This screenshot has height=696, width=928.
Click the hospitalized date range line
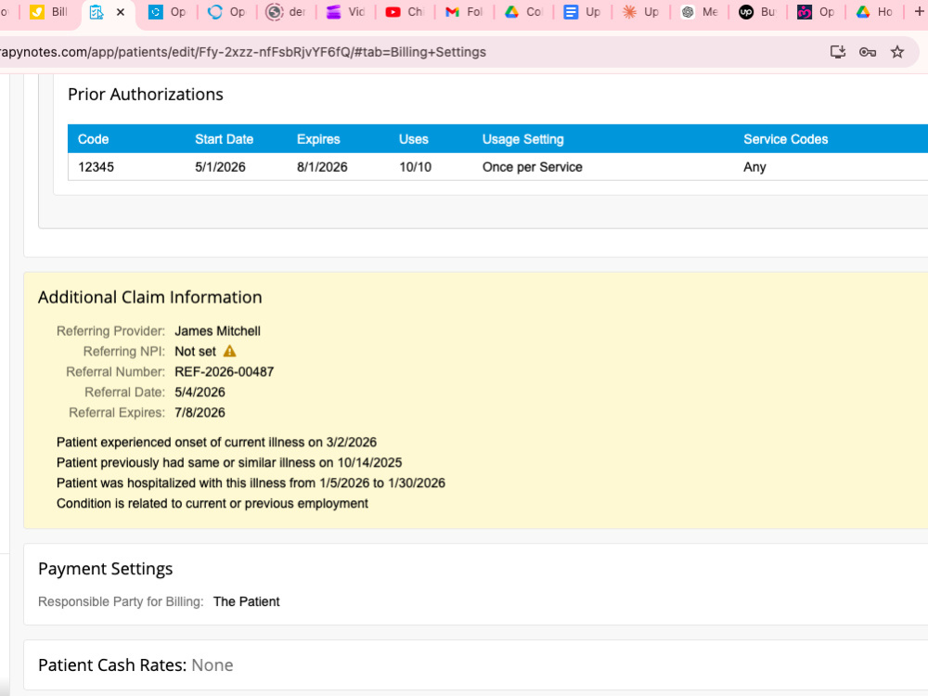(x=251, y=483)
